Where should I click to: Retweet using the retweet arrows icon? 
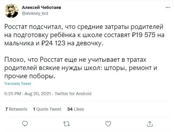(66, 123)
